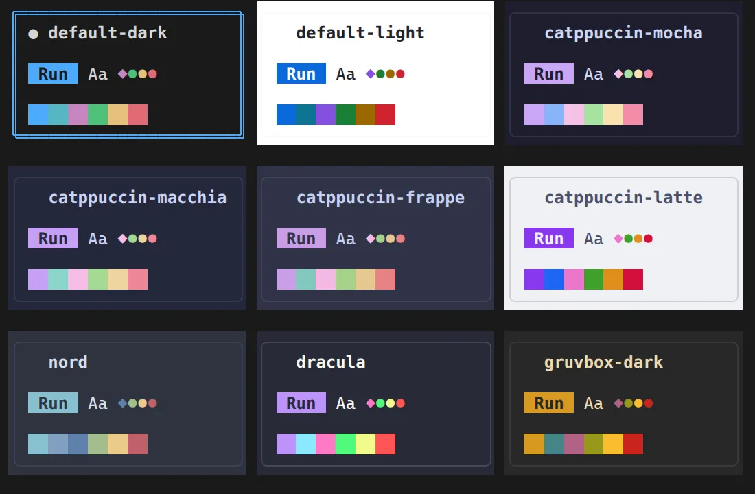Image resolution: width=755 pixels, height=494 pixels.
Task: Click Run button in default-dark card
Action: tap(53, 73)
